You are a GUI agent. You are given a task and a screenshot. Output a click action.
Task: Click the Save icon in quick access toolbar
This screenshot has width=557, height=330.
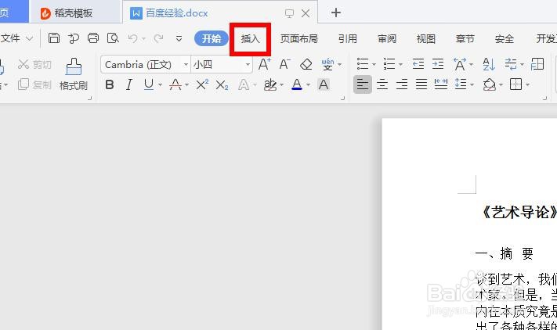click(53, 38)
